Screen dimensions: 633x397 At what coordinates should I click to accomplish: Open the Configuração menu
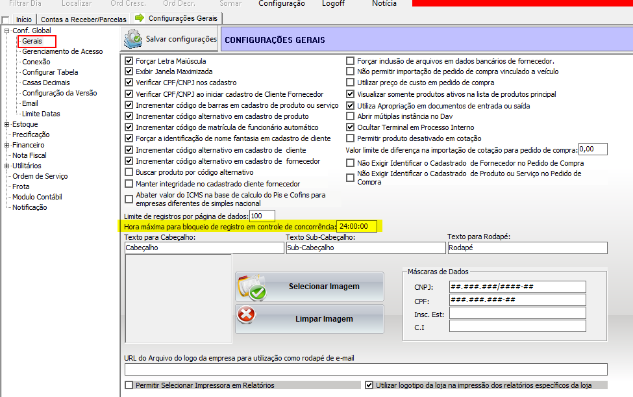tap(281, 4)
